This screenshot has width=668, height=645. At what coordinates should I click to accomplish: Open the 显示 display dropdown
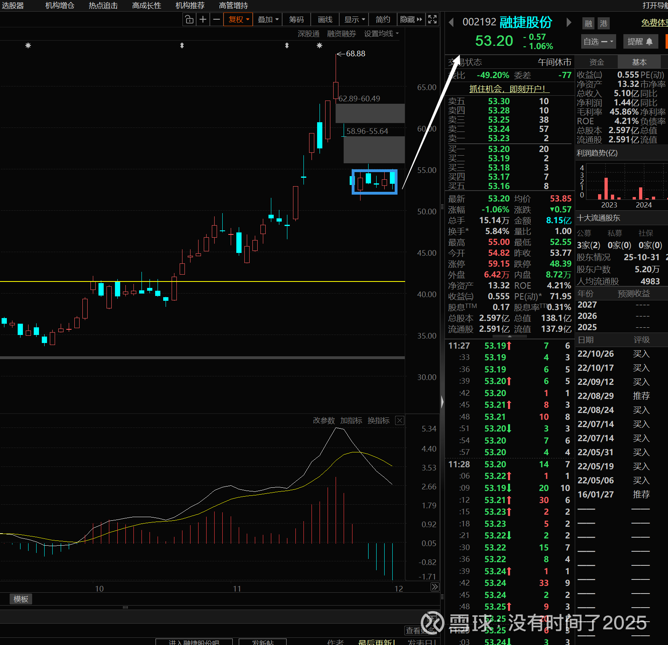(x=354, y=19)
